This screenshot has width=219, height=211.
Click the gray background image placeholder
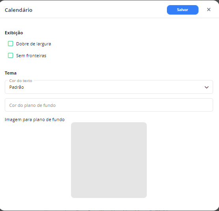[109, 160]
